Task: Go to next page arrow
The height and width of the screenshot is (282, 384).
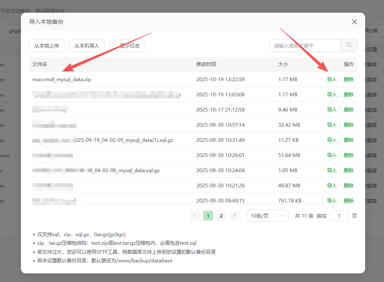Action: click(x=234, y=216)
